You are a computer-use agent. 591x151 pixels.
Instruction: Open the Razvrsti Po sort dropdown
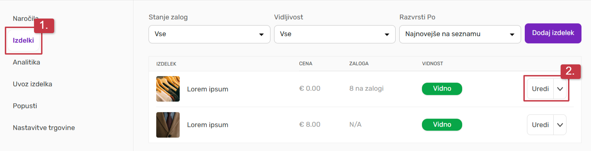460,34
